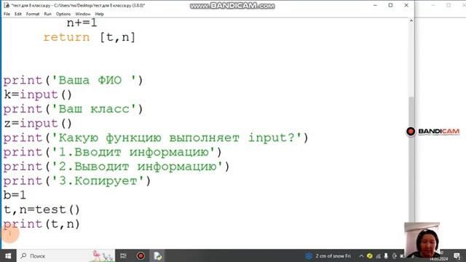Minimize the IDLE editor window

[375, 5]
